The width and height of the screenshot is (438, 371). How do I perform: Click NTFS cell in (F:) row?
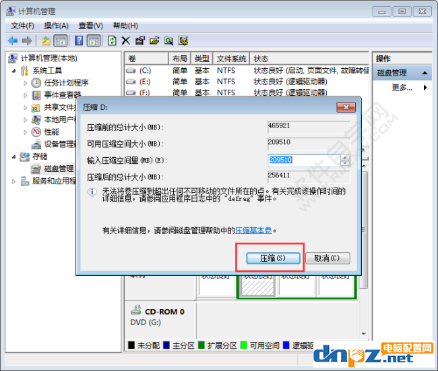pos(226,92)
